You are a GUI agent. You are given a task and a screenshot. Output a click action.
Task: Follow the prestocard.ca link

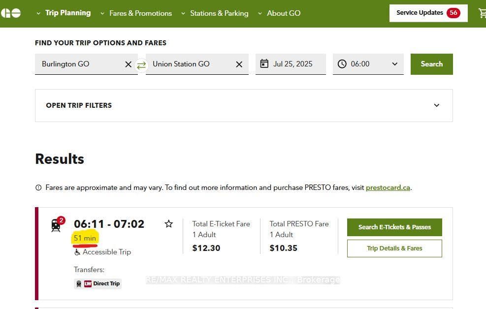(x=388, y=187)
